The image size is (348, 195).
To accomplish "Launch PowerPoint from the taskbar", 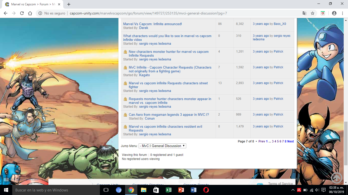I will tap(181, 190).
